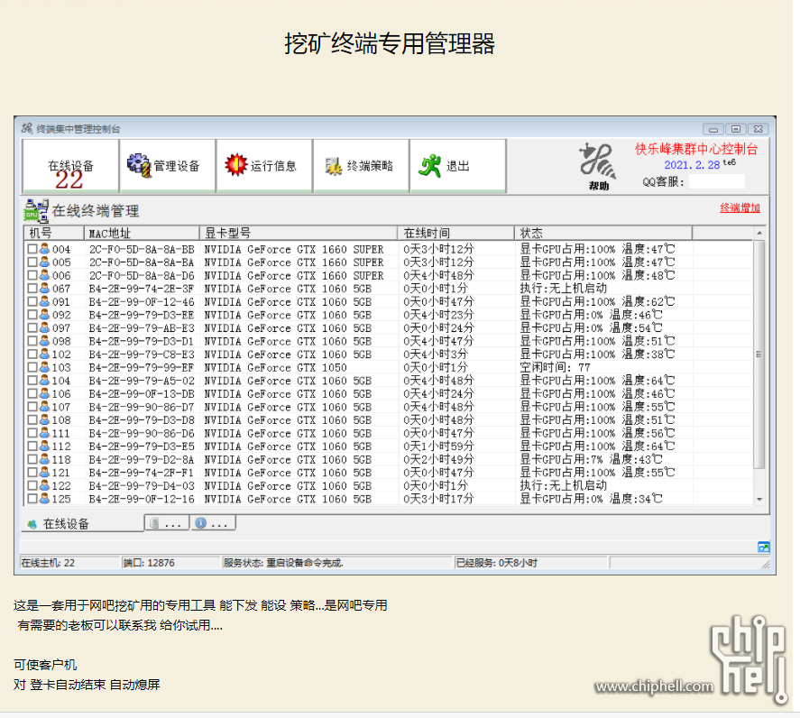800x718 pixels.
Task: Select MAC address 2C-F0-5D-8A-8A-BB
Action: click(x=142, y=250)
